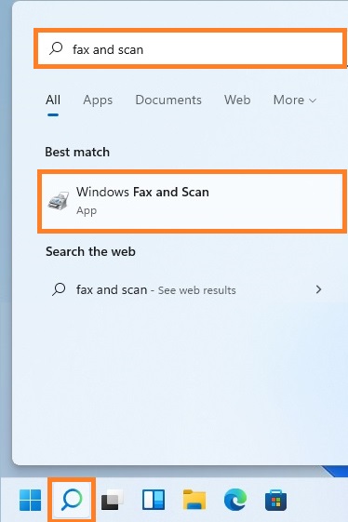Click the magnifier icon beside the web result
Image resolution: width=348 pixels, height=522 pixels.
pos(59,289)
